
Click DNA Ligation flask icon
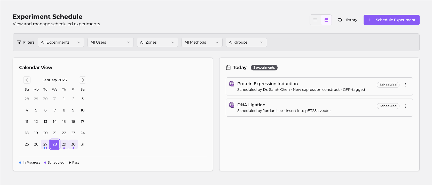coord(232,105)
